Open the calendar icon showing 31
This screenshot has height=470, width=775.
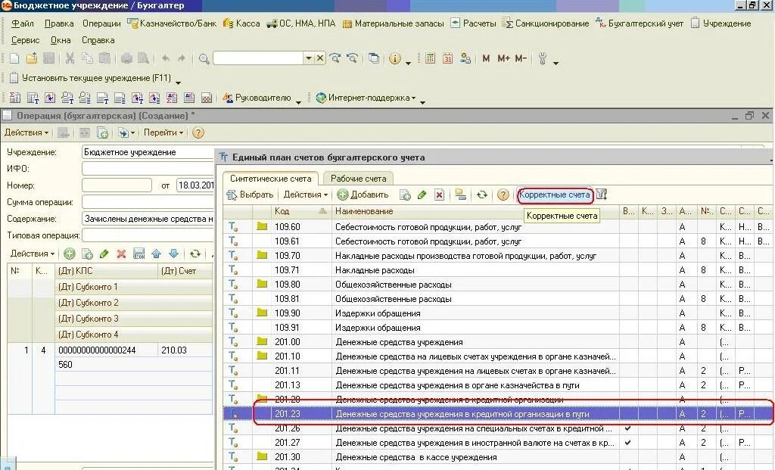pos(447,58)
